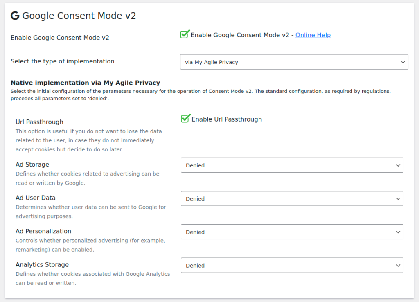Click the Ad Personalization section label
The image size is (419, 302).
(43, 231)
